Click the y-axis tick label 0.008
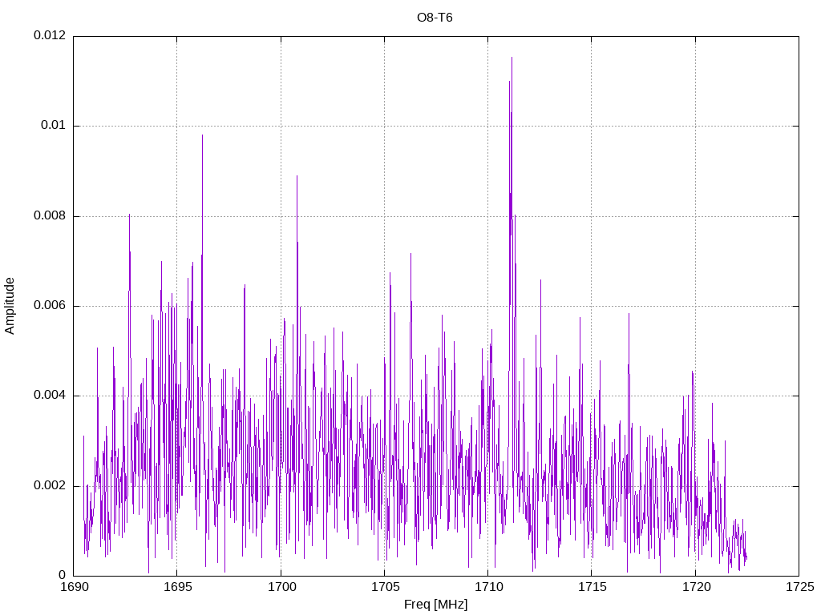 click(50, 216)
